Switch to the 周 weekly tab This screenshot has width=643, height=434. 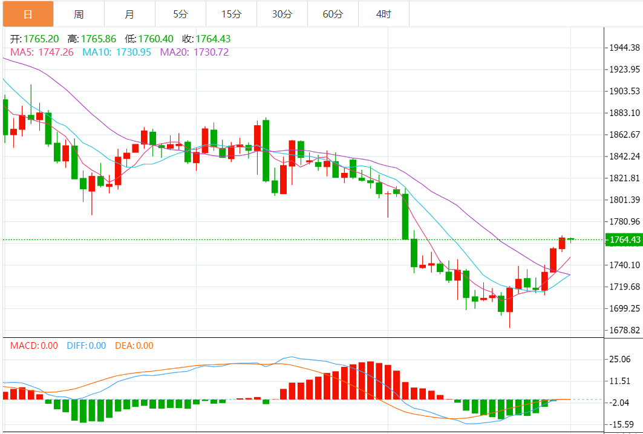[79, 15]
